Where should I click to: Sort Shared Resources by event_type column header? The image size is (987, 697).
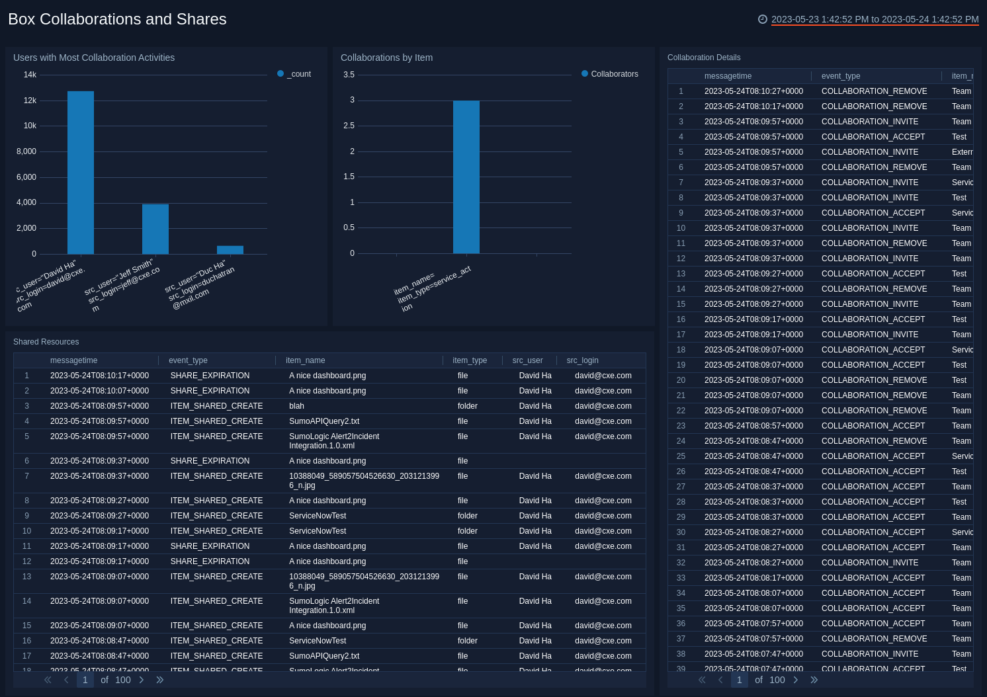[x=188, y=360]
